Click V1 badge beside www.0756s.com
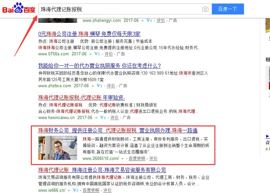 [97, 54]
